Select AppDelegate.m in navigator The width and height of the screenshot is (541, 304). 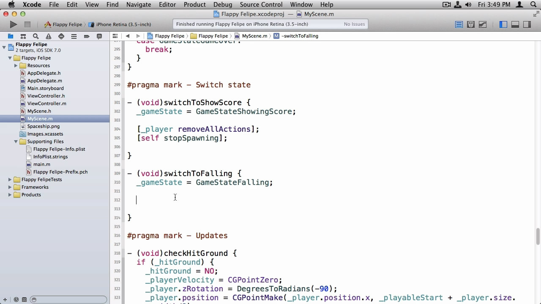coord(45,81)
